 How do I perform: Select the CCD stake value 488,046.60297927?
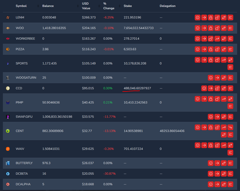(x=137, y=88)
